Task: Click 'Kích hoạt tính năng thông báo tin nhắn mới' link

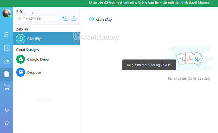Action: pyautogui.click(x=141, y=3)
